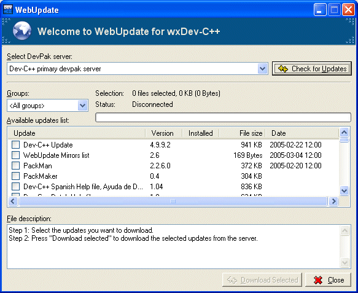Click the description box scroll down arrow
This screenshot has width=358, height=293.
[x=344, y=262]
